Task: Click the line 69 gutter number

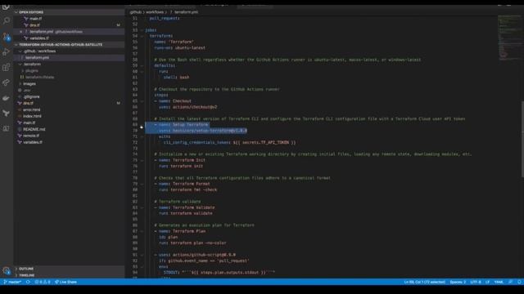Action: coord(135,125)
